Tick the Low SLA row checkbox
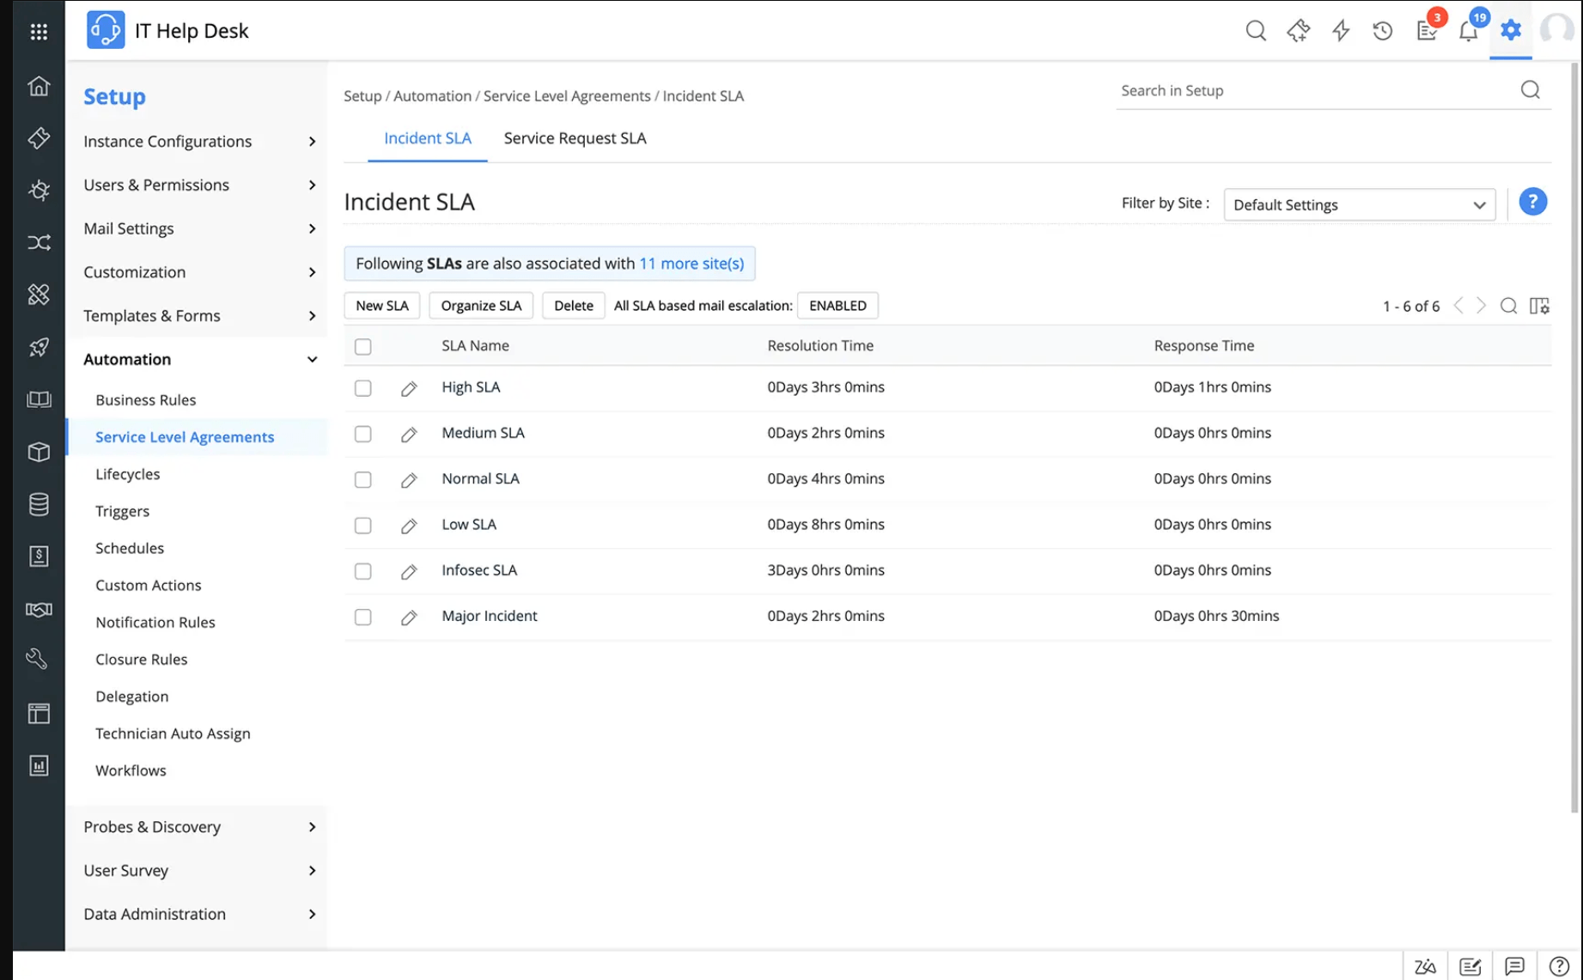1583x980 pixels. click(x=363, y=526)
